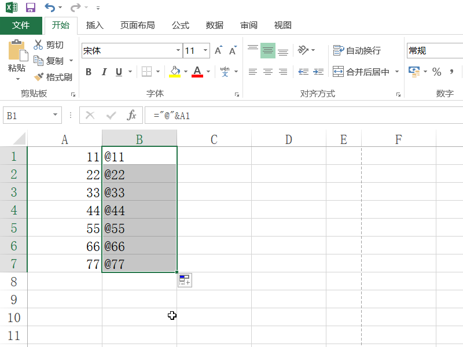Image resolution: width=463 pixels, height=347 pixels.
Task: Click the formula bar with ="@"&A1
Action: (x=304, y=115)
